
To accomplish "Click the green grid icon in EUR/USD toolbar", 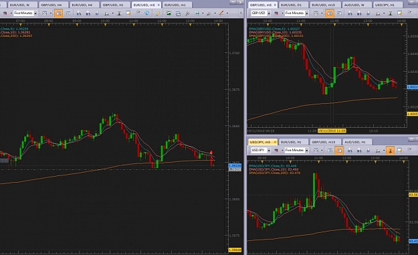I will tap(197, 13).
